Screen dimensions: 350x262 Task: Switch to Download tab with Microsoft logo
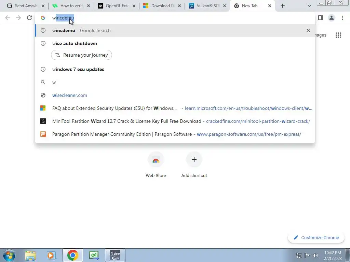(x=161, y=6)
